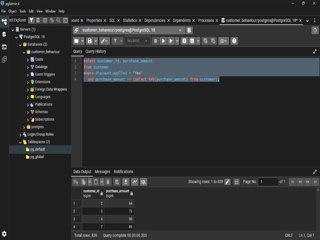Click the Page No input field
Screen dimensions: 320x240
pos(268,182)
